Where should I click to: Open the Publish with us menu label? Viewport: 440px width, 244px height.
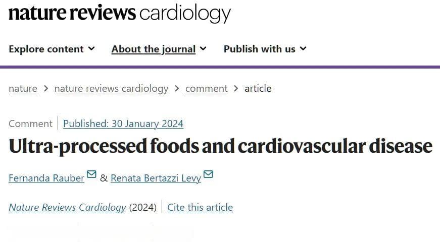(x=260, y=49)
